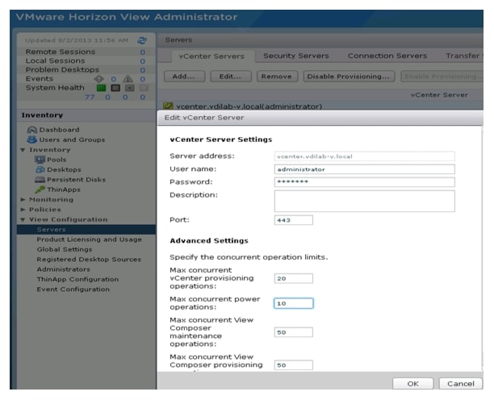Open the Connection Servers tab
494x400 pixels.
387,56
